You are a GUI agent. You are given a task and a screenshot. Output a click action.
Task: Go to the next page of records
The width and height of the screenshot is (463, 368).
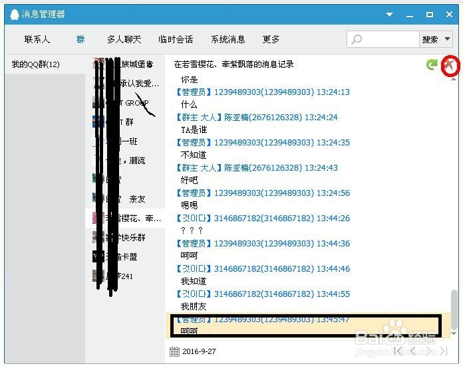coord(429,351)
